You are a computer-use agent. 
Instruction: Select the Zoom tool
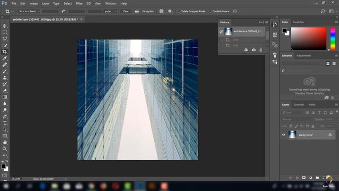[5, 149]
